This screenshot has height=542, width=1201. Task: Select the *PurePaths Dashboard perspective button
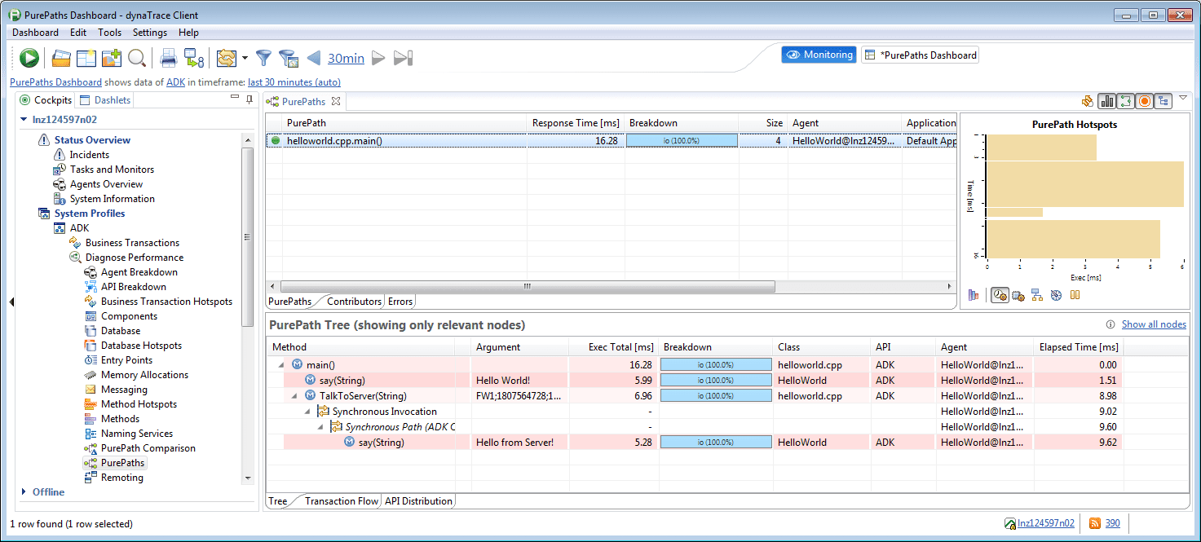click(920, 55)
